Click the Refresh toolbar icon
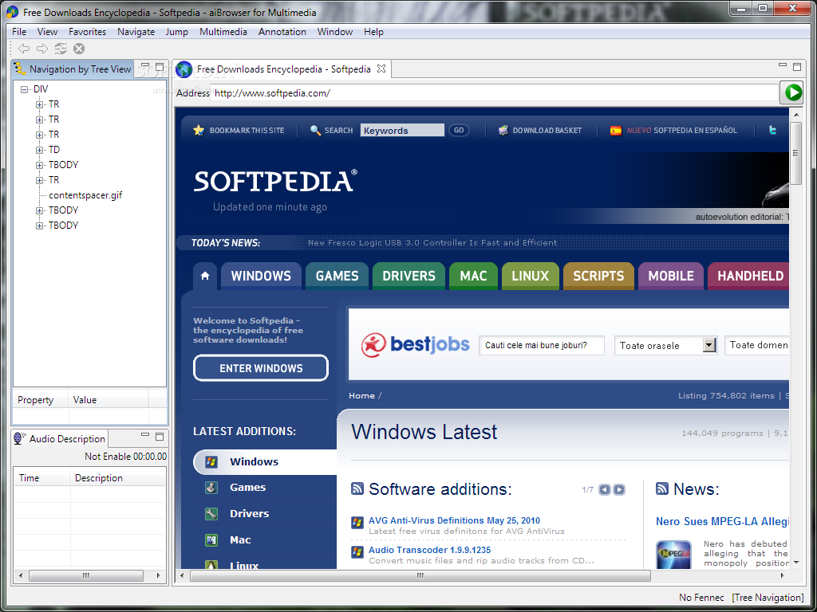Screen dimensions: 817x612 [61, 49]
